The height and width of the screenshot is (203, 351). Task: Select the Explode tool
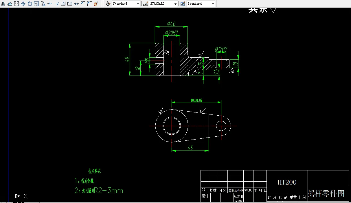96,4
